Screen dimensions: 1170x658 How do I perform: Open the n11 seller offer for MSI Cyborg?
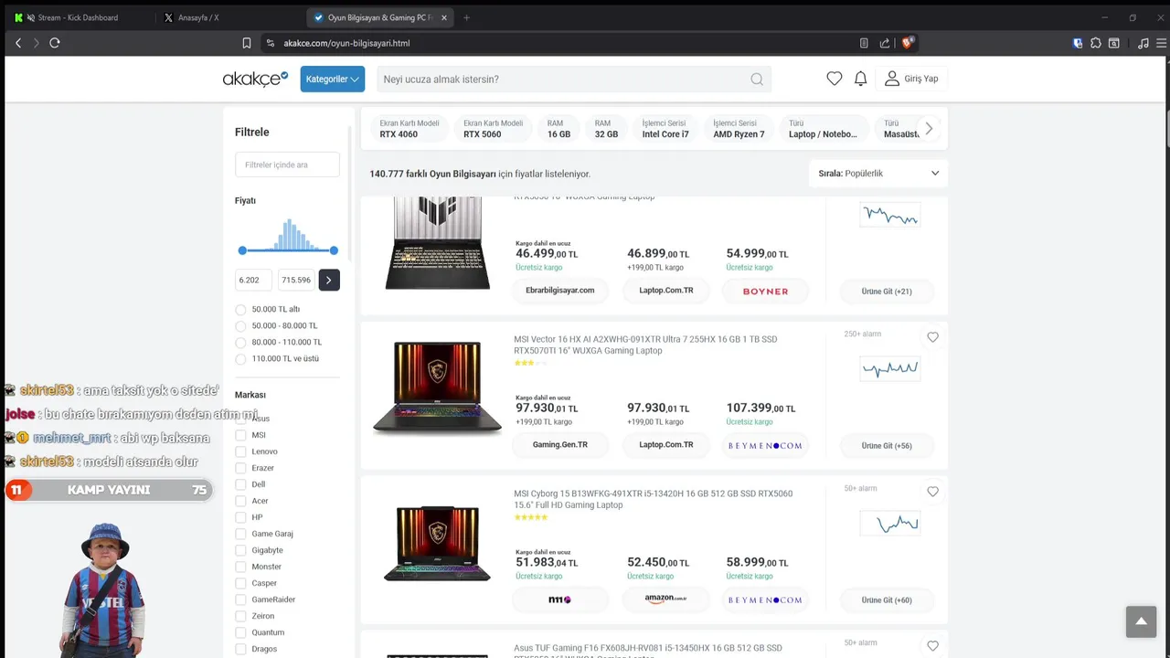[560, 600]
